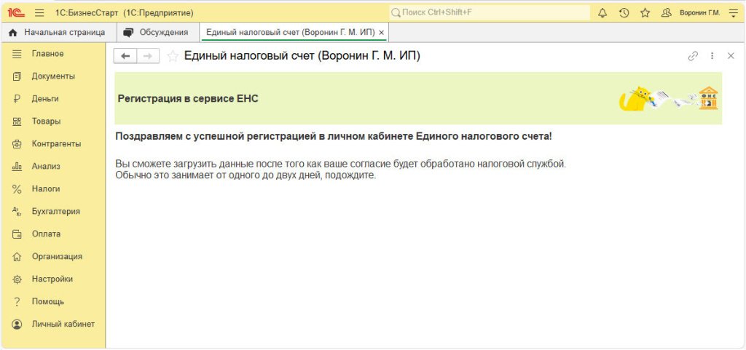Open favorites star in top bar

[645, 13]
